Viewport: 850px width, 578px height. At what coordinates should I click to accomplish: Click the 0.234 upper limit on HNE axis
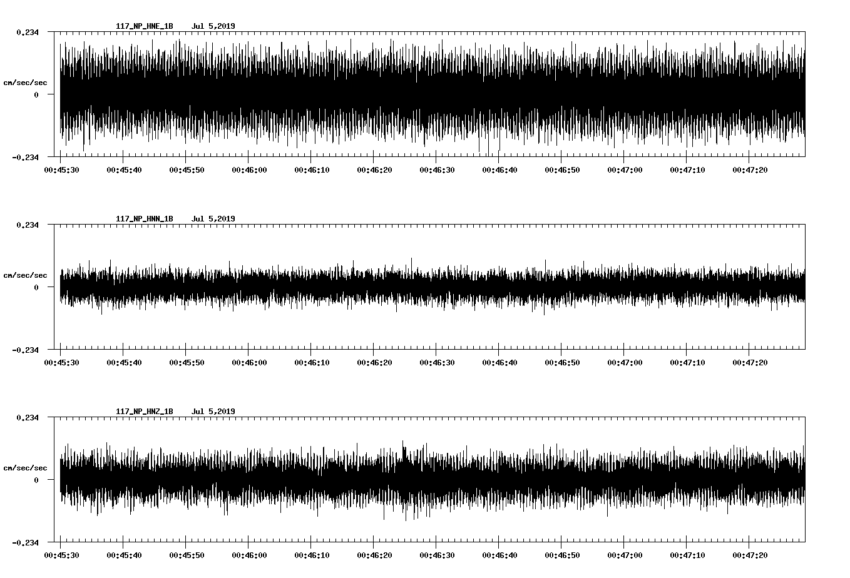point(28,32)
